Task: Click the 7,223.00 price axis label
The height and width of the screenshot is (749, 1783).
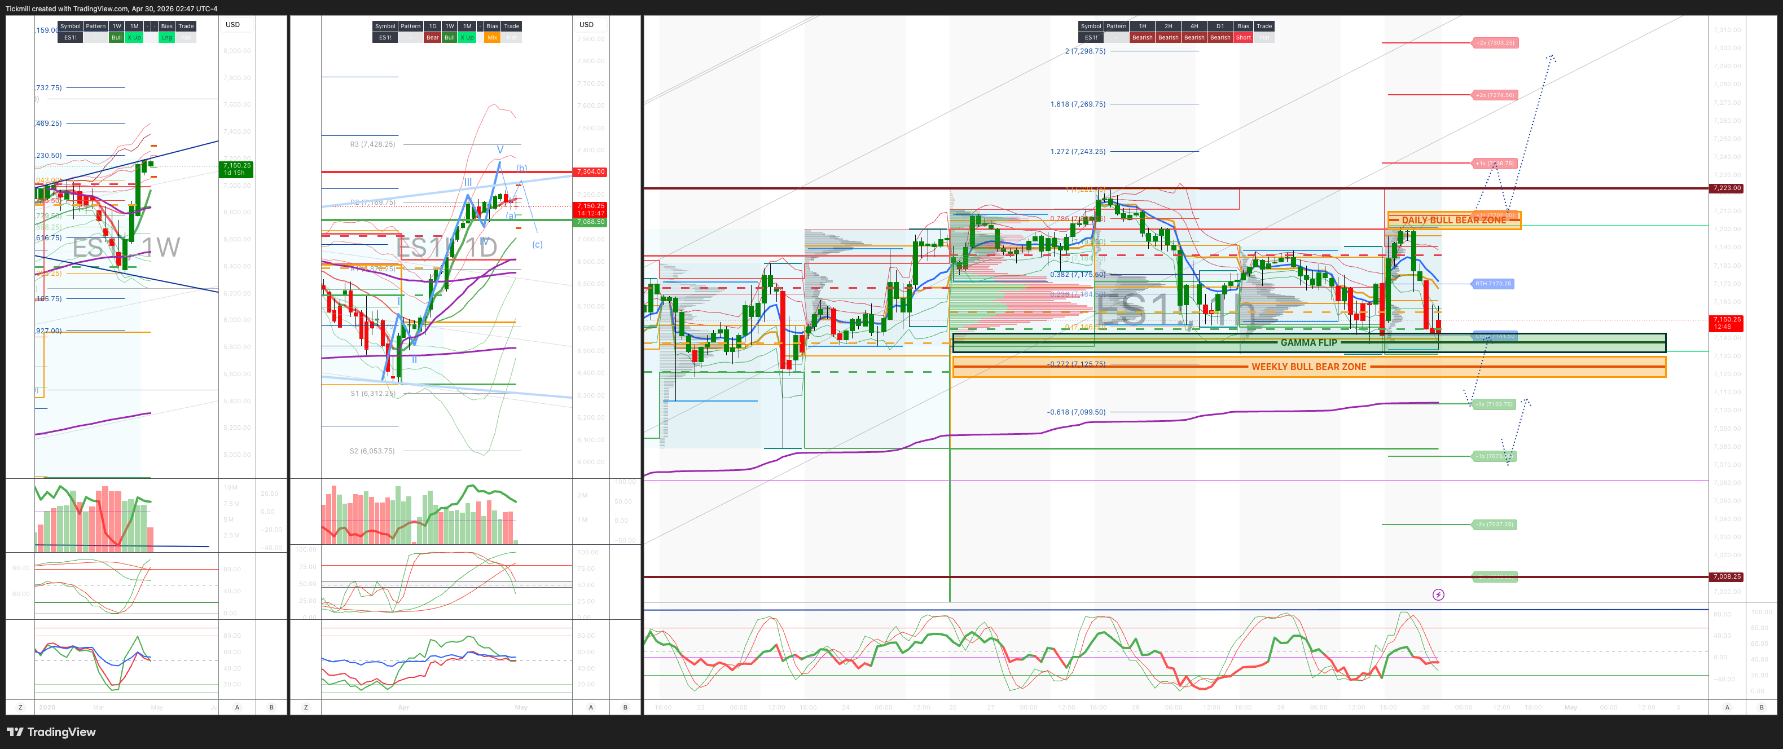Action: 1725,188
